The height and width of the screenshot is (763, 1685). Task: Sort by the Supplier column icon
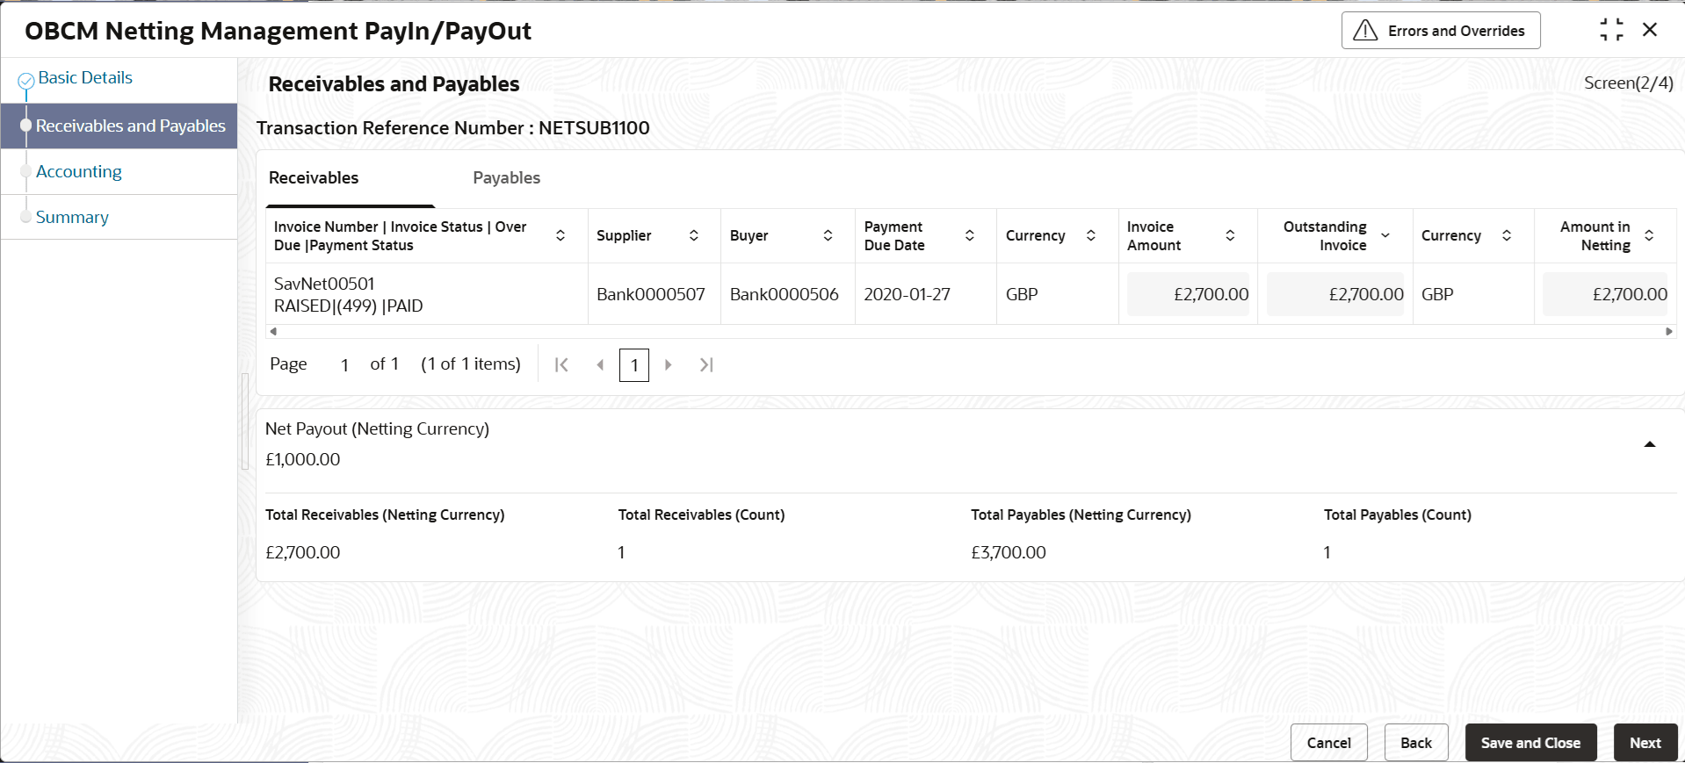point(693,235)
